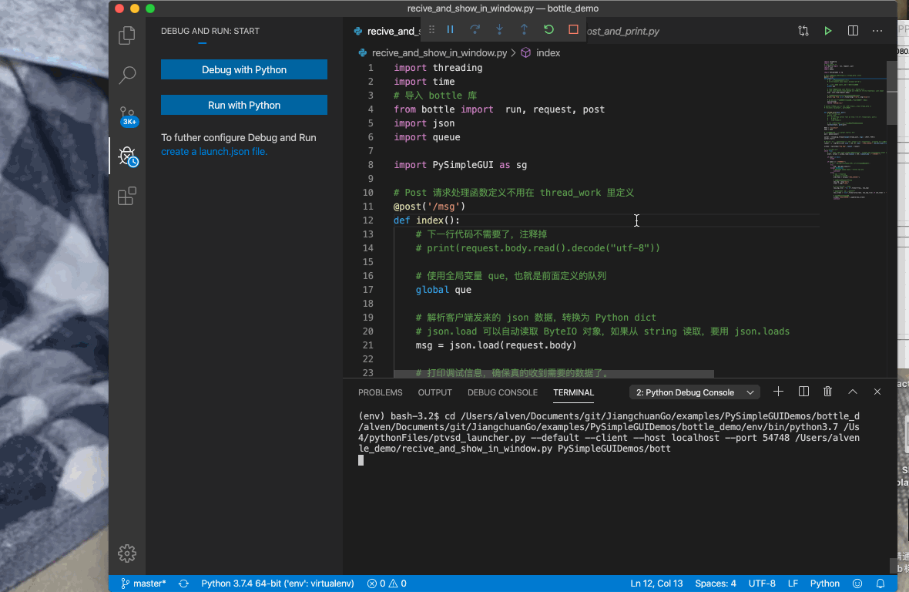Step over in debug toolbar

coord(475,29)
